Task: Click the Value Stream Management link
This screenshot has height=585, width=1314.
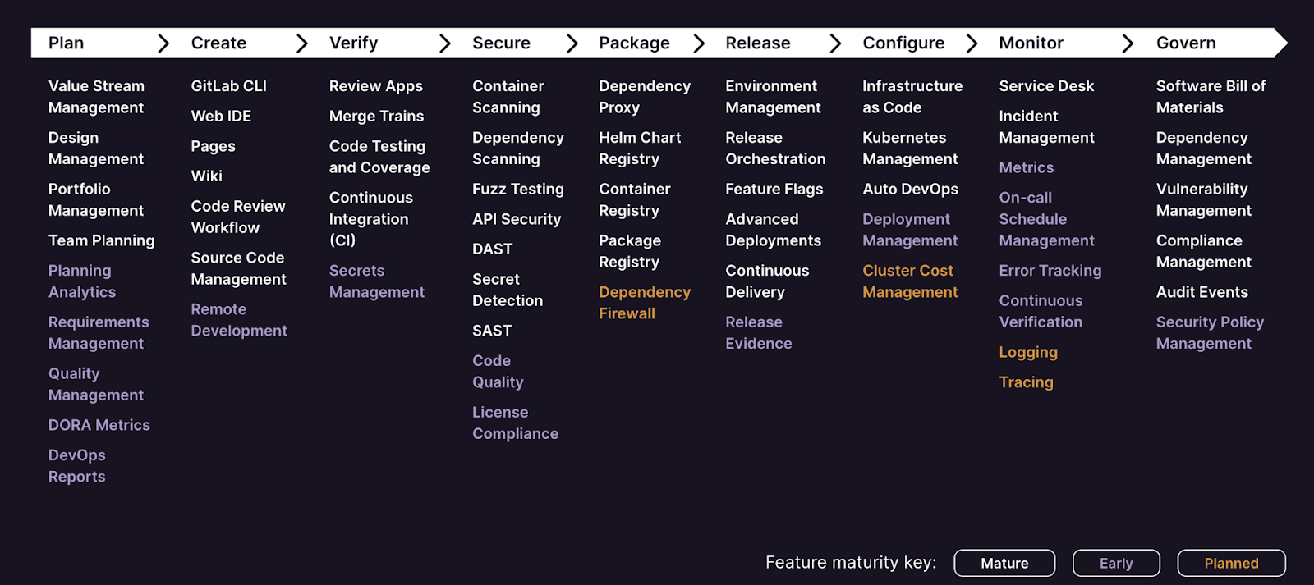Action: coord(96,97)
